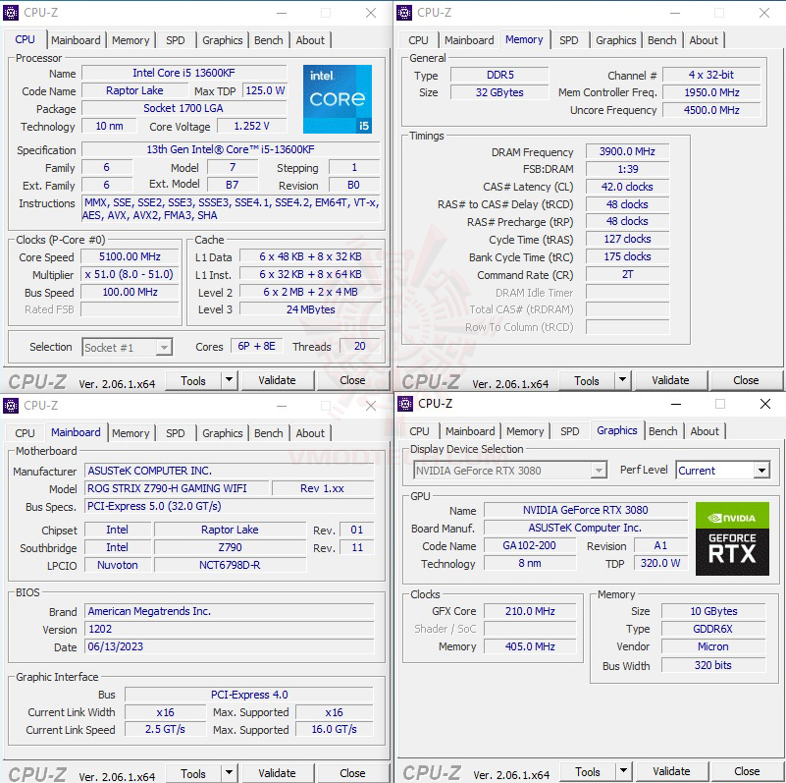Click the Multiplier x 51.0 value
Image resolution: width=786 pixels, height=783 pixels.
[130, 274]
